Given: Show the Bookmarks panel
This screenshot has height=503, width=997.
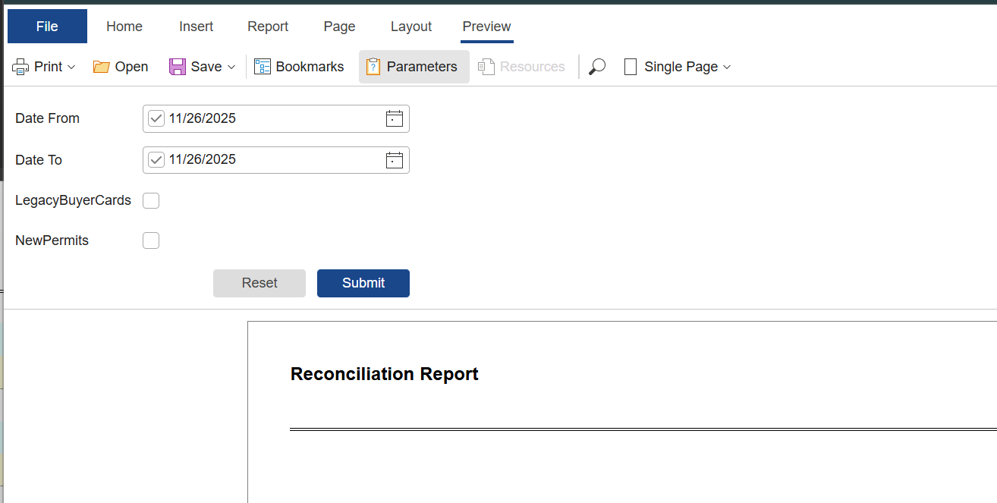Looking at the screenshot, I should [x=263, y=66].
